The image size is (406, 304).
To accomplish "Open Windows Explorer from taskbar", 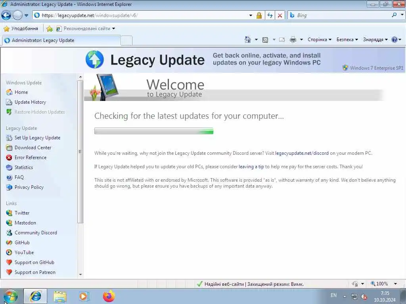I will tap(60, 296).
